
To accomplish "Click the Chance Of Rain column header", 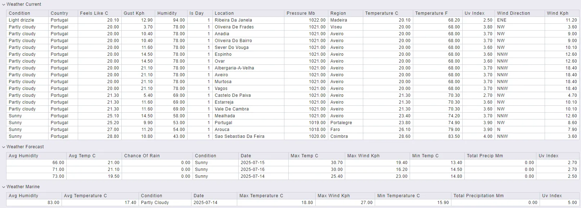I will tap(157, 156).
